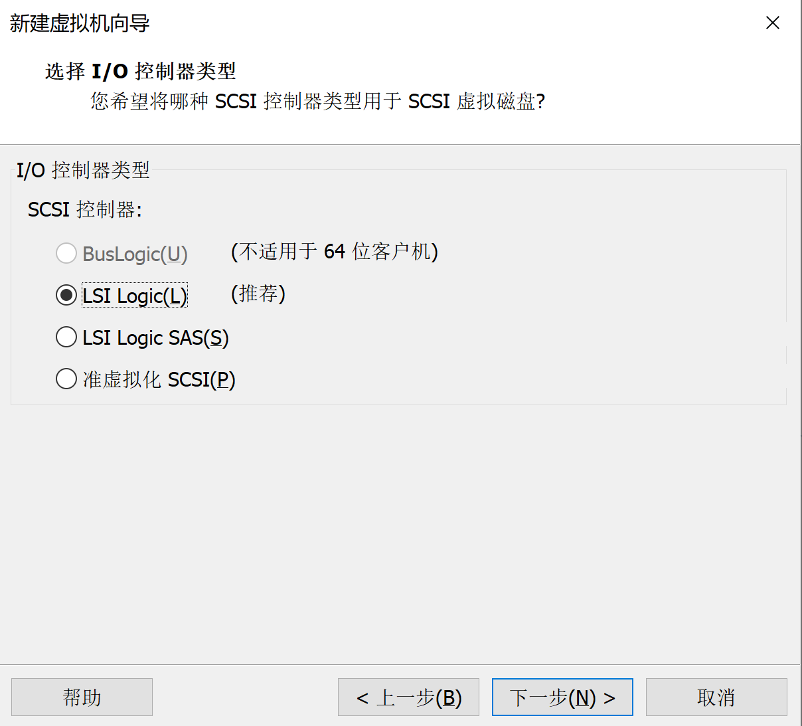Choose the LSI Logic SAS radio circle
802x726 pixels.
(66, 337)
